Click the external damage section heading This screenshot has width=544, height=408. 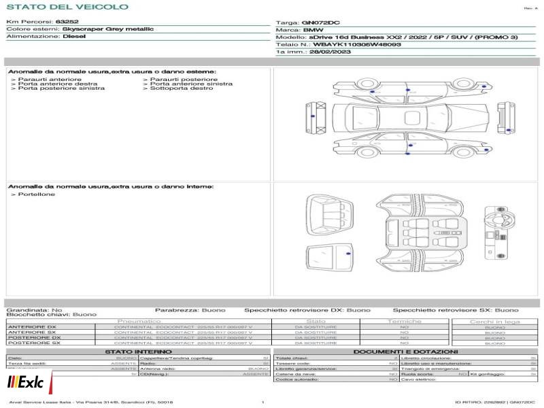112,72
